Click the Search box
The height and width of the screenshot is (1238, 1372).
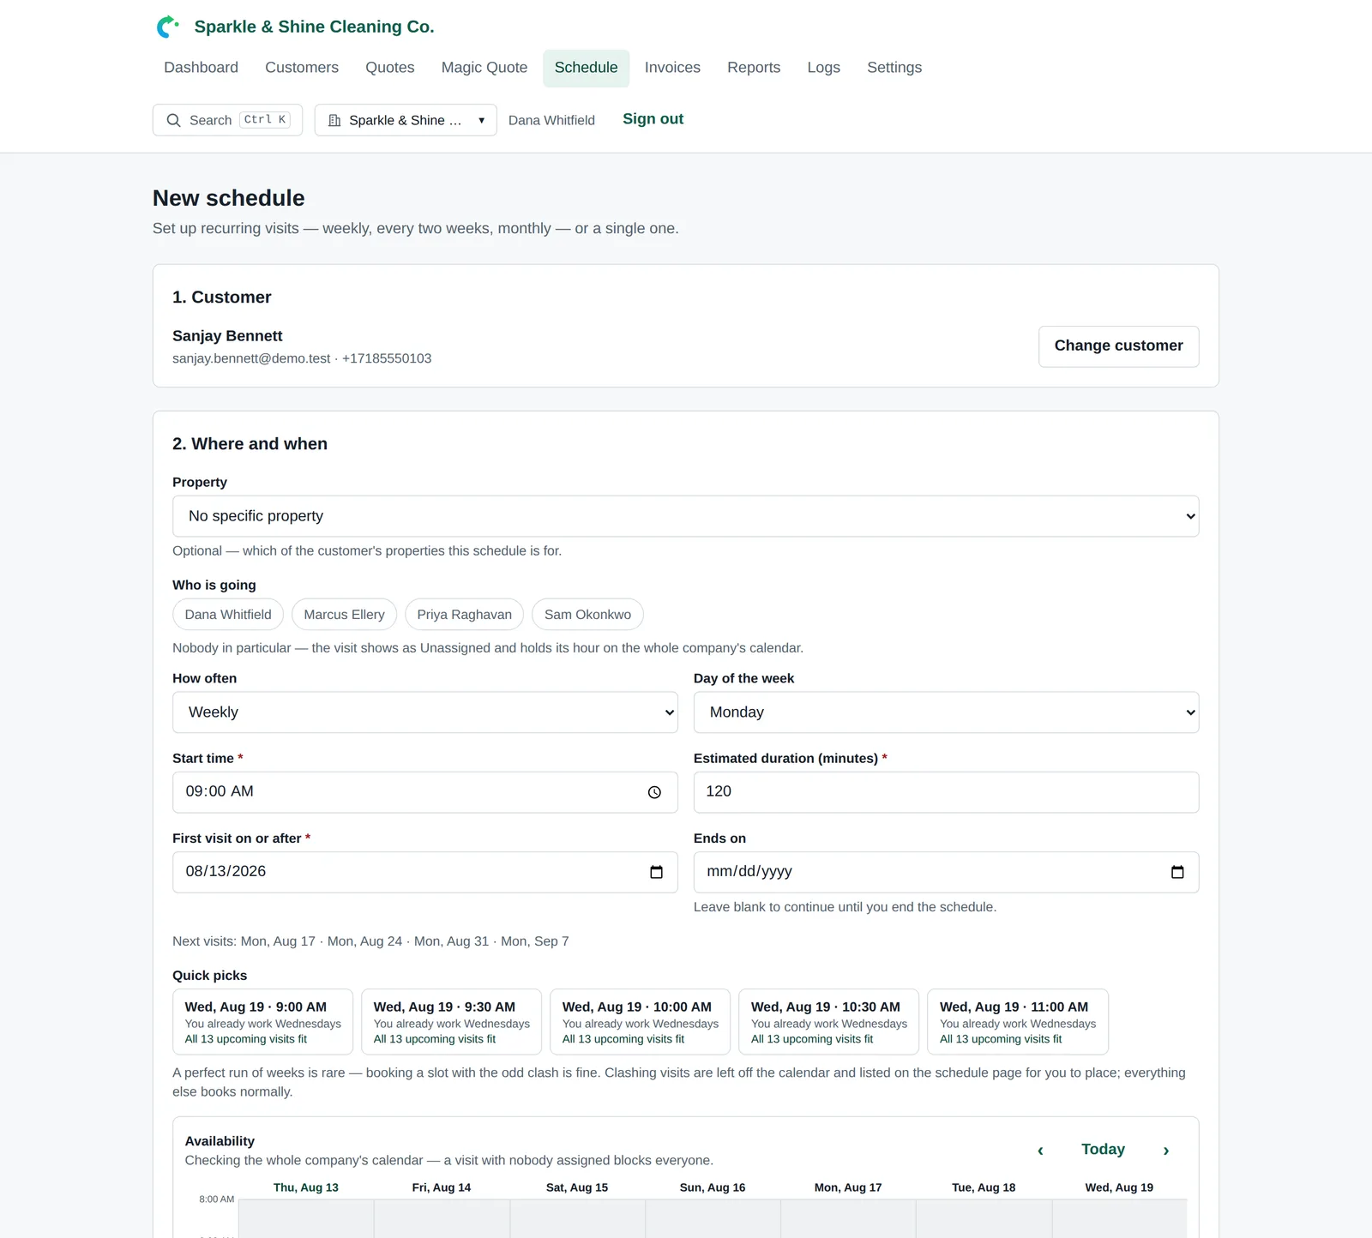227,120
